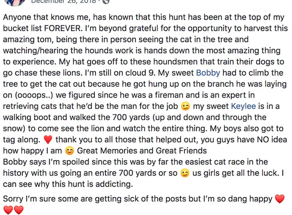Click the word 'Sorry' starting the final paragraph
The width and height of the screenshot is (292, 215).
tap(13, 199)
